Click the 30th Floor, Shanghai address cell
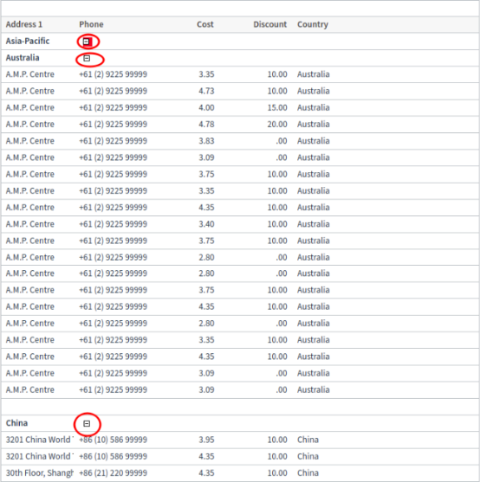Viewport: 480px width, 482px height. [40, 472]
